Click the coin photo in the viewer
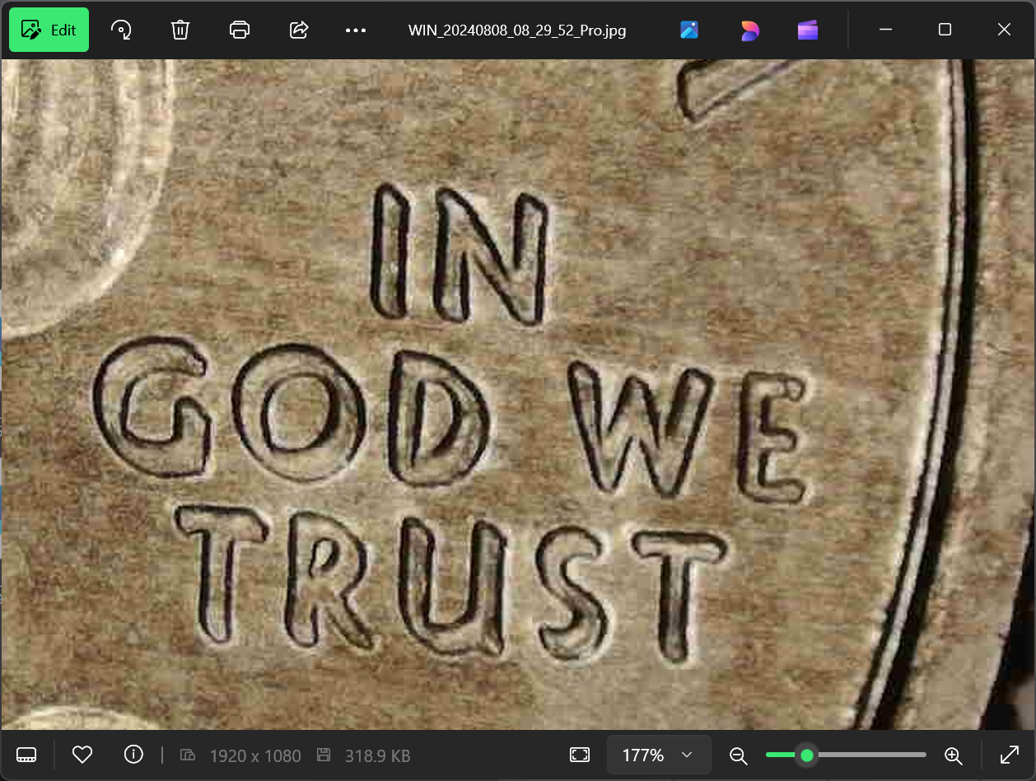 coord(518,395)
